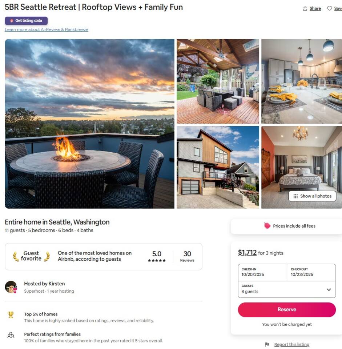Click Report this listing link
This screenshot has width=342, height=349.
click(x=292, y=344)
